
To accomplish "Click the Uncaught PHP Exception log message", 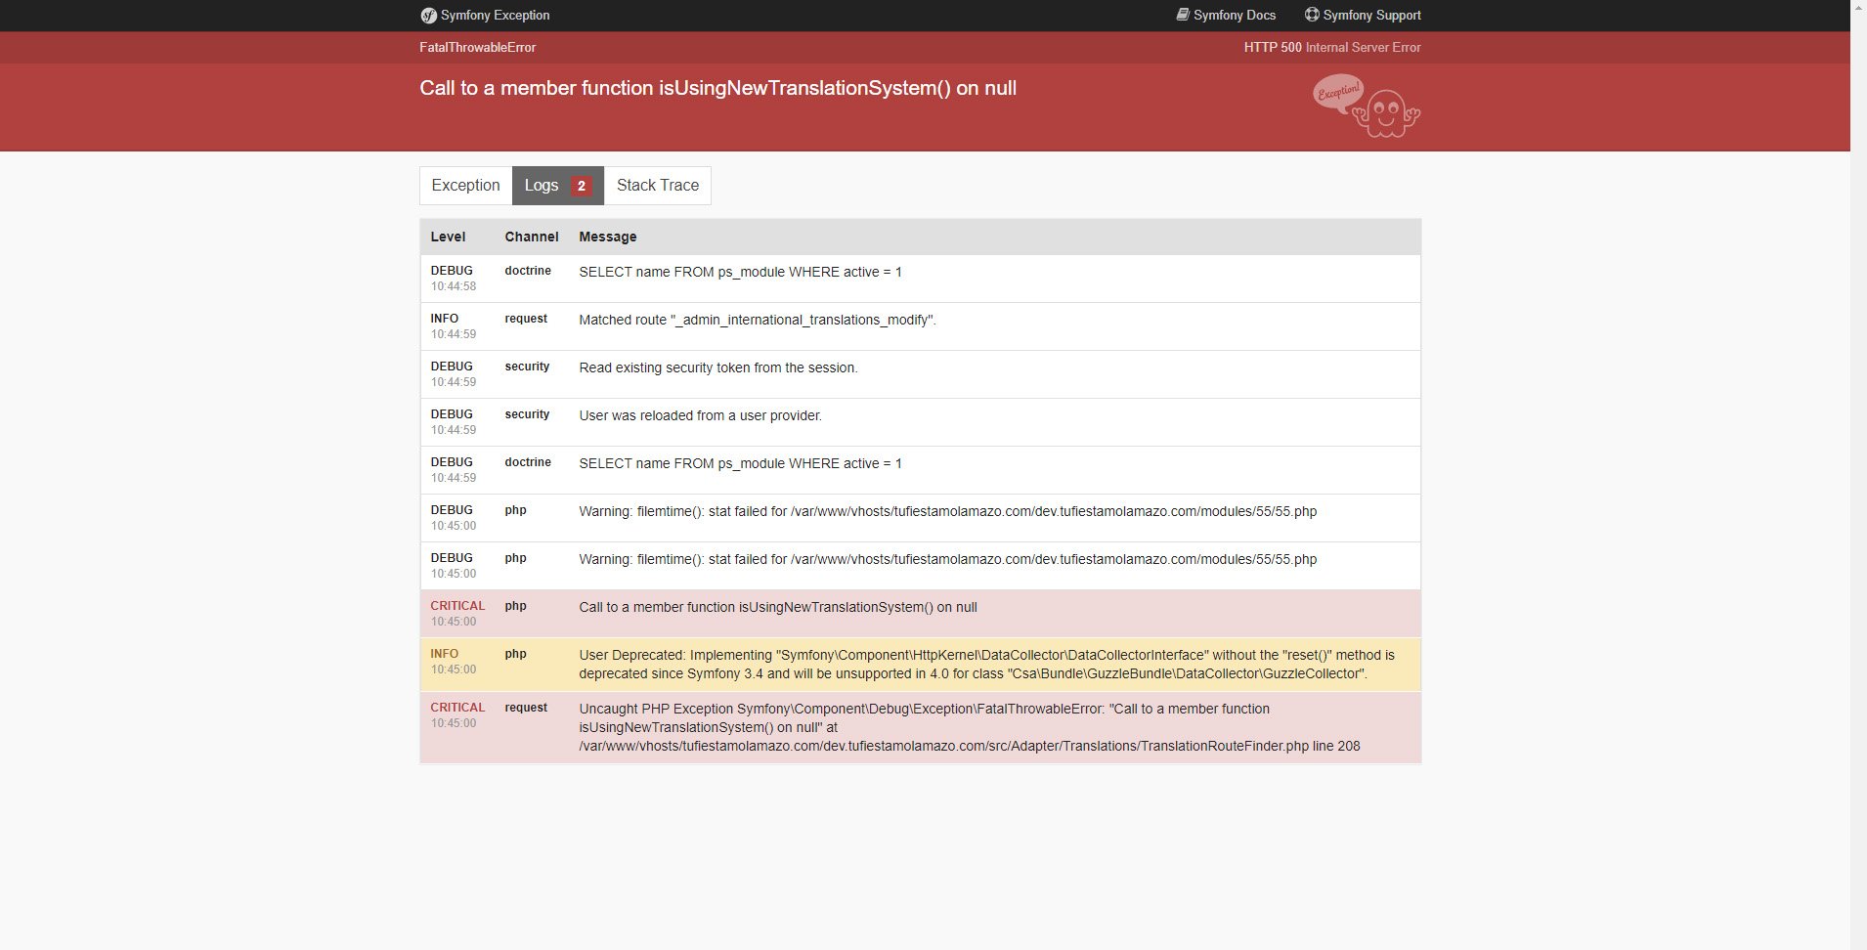I will click(x=970, y=727).
